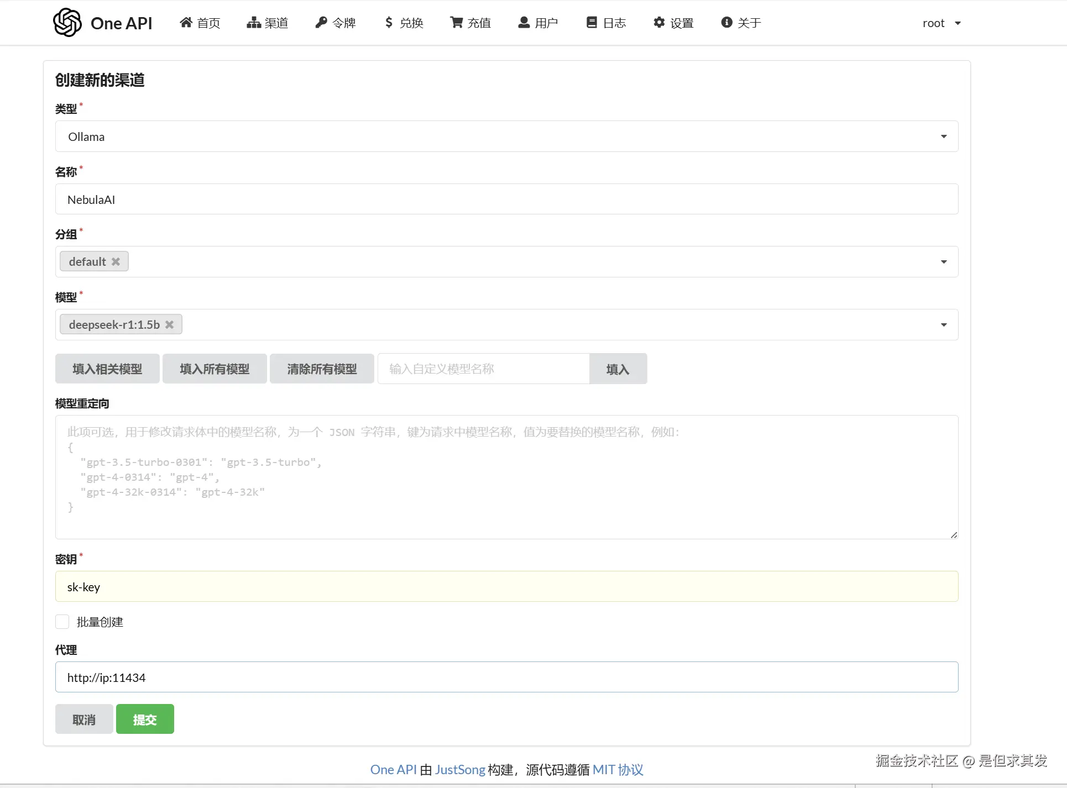This screenshot has width=1067, height=788.
Task: Click the 输入自定义模型名称 input field
Action: click(x=483, y=369)
